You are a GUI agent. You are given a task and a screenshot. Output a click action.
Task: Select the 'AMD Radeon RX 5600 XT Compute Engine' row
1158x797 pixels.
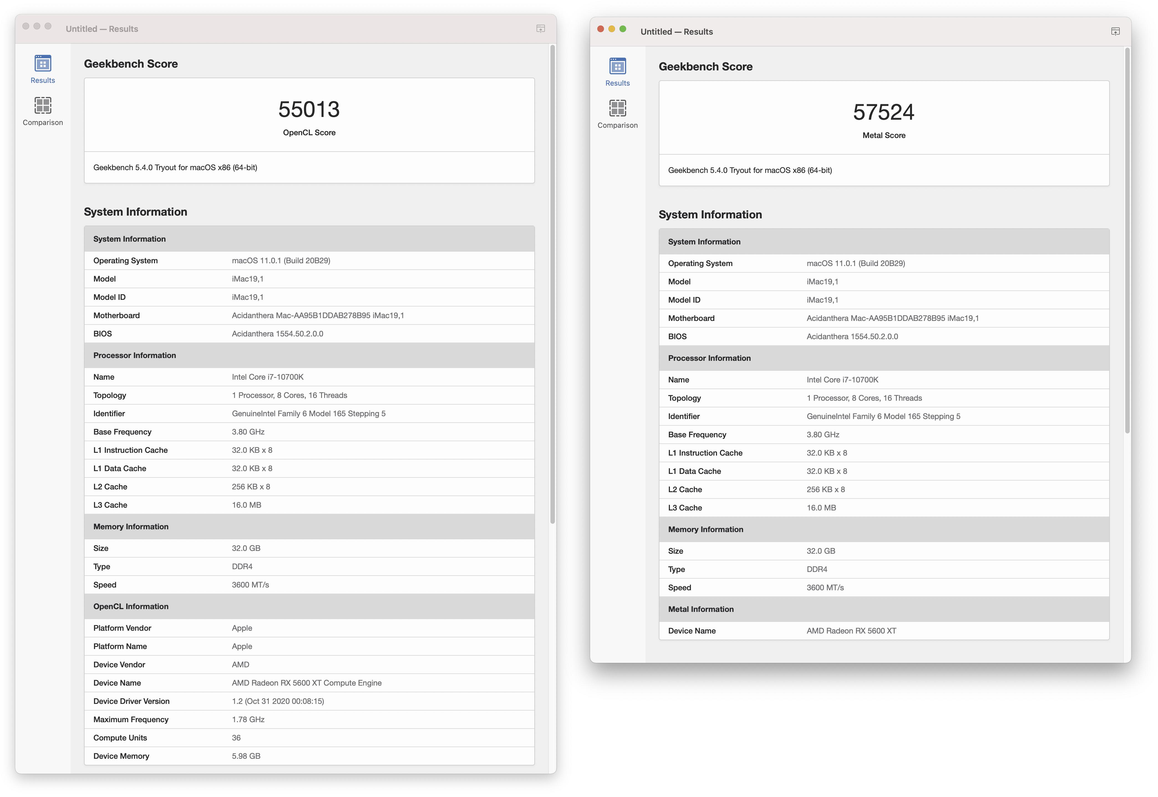tap(306, 683)
